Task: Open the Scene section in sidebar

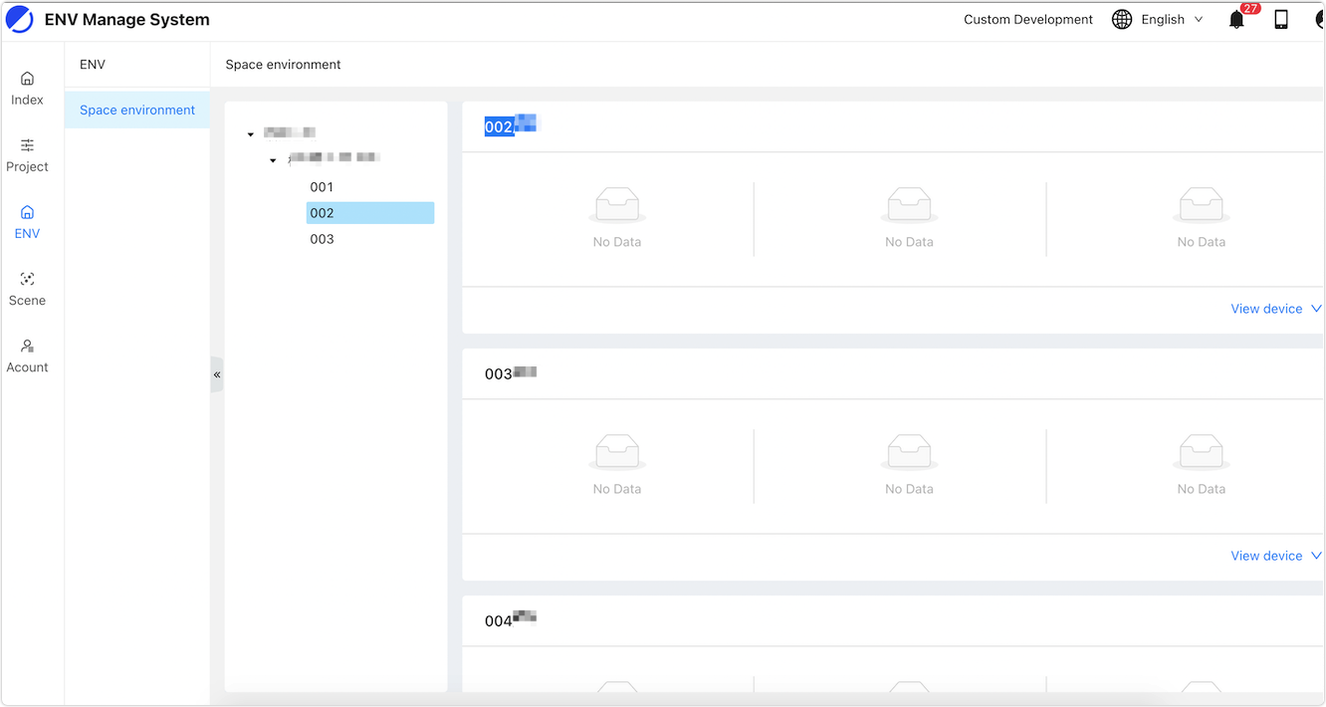Action: (x=27, y=289)
